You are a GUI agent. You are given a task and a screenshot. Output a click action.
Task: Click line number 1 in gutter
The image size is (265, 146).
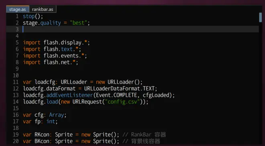coord(17,16)
